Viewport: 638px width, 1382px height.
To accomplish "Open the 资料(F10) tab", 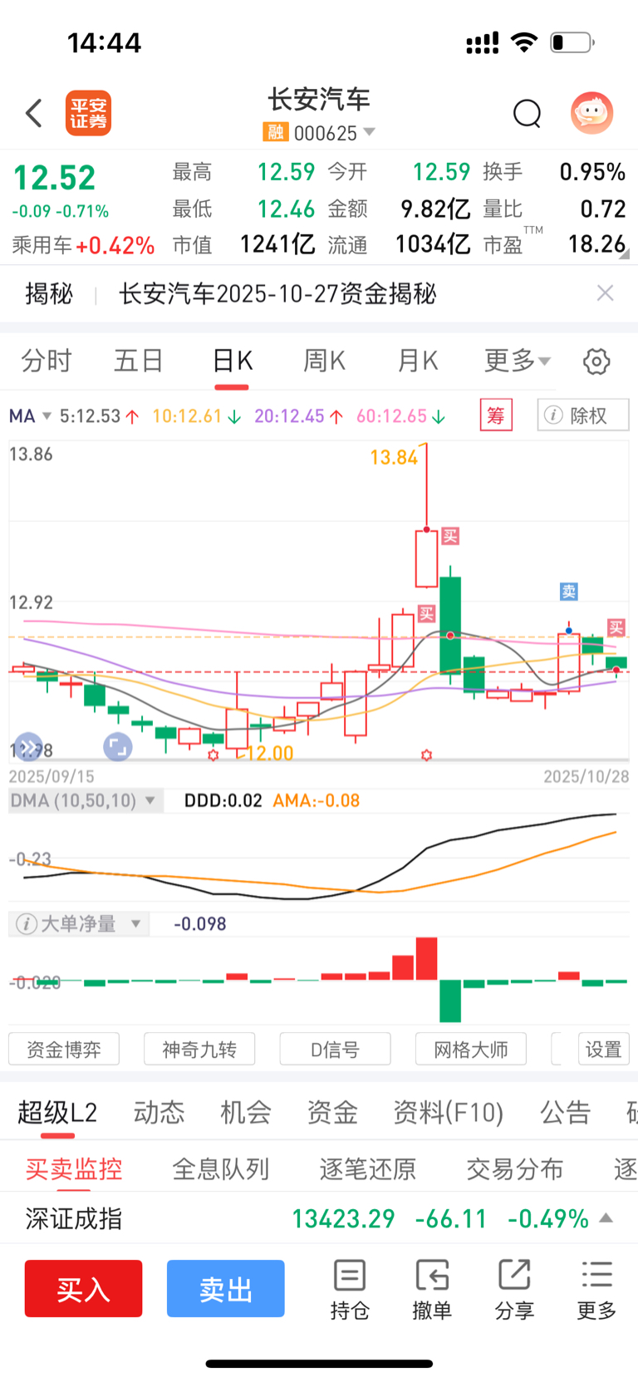I will point(449,1112).
